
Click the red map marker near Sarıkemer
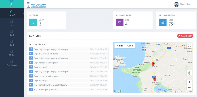pos(155,80)
